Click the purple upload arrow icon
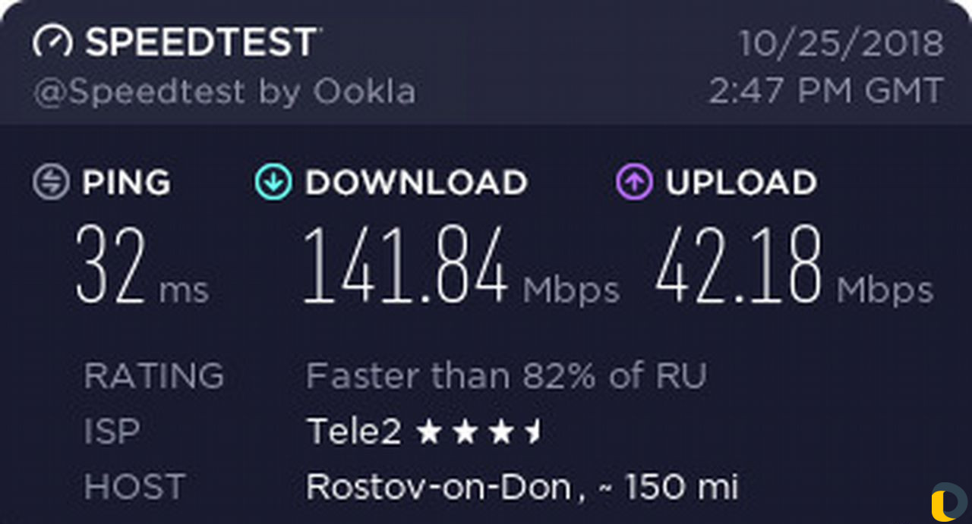The height and width of the screenshot is (524, 972). coord(633,182)
